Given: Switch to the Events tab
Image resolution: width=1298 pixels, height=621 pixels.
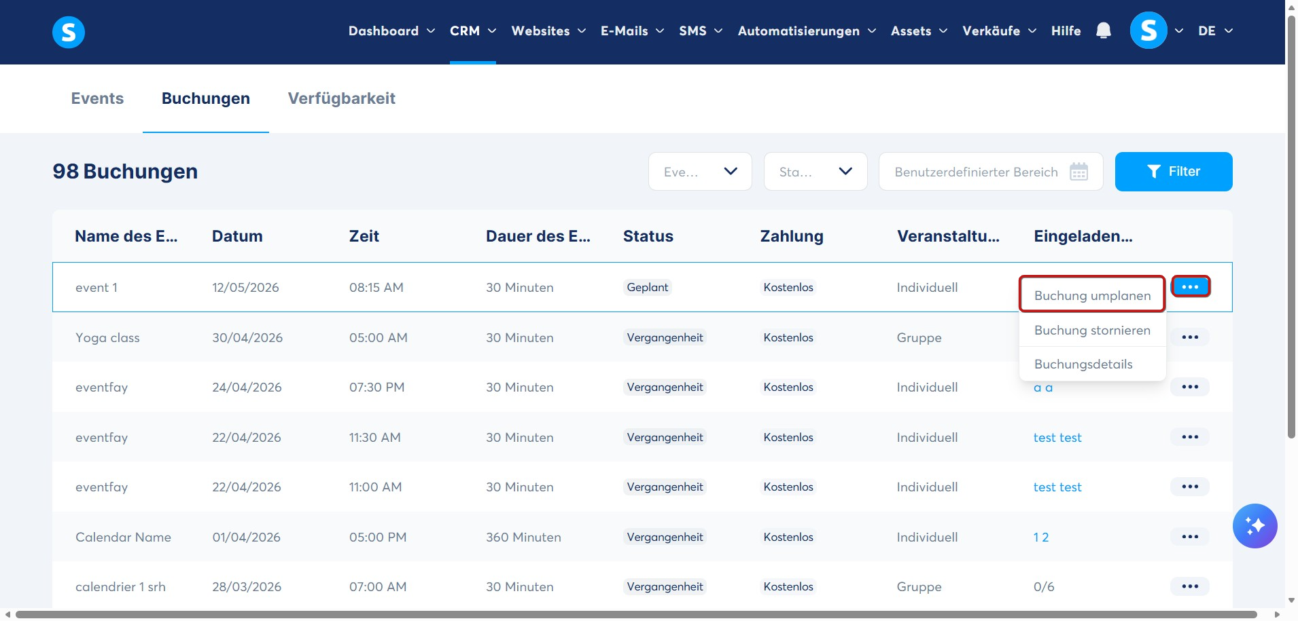Looking at the screenshot, I should 97,98.
